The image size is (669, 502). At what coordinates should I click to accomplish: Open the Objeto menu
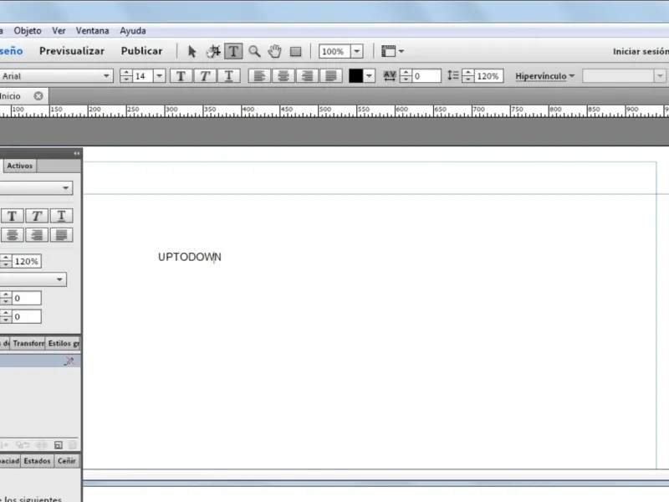click(x=28, y=31)
